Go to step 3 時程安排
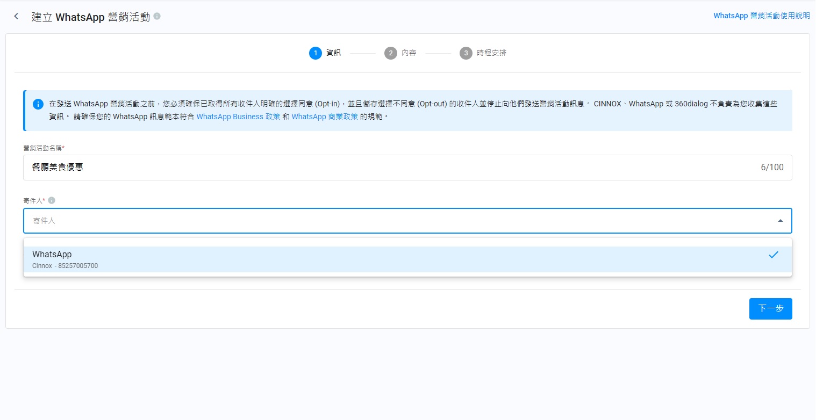 click(483, 53)
